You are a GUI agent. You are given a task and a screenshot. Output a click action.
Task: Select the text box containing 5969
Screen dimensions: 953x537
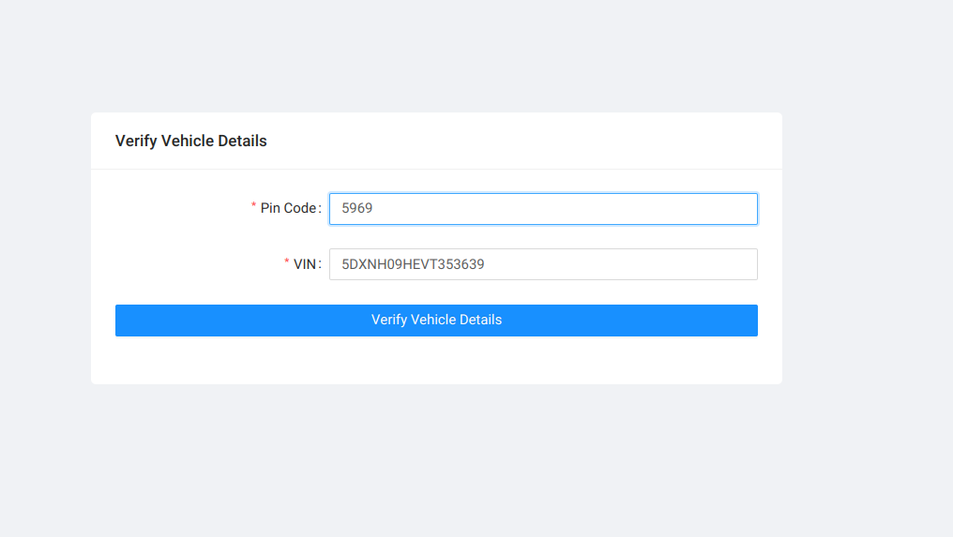point(542,209)
